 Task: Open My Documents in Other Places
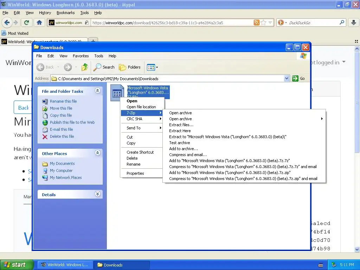click(x=62, y=163)
